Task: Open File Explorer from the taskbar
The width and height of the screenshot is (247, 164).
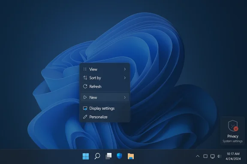Action: click(x=131, y=156)
